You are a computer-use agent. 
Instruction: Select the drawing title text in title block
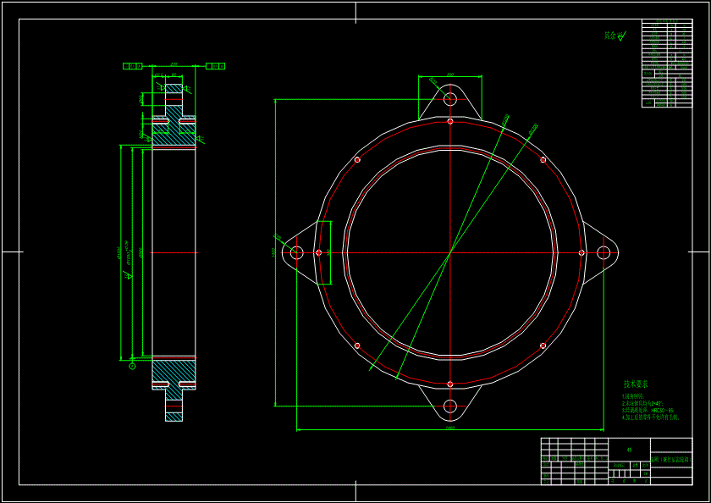(x=671, y=460)
